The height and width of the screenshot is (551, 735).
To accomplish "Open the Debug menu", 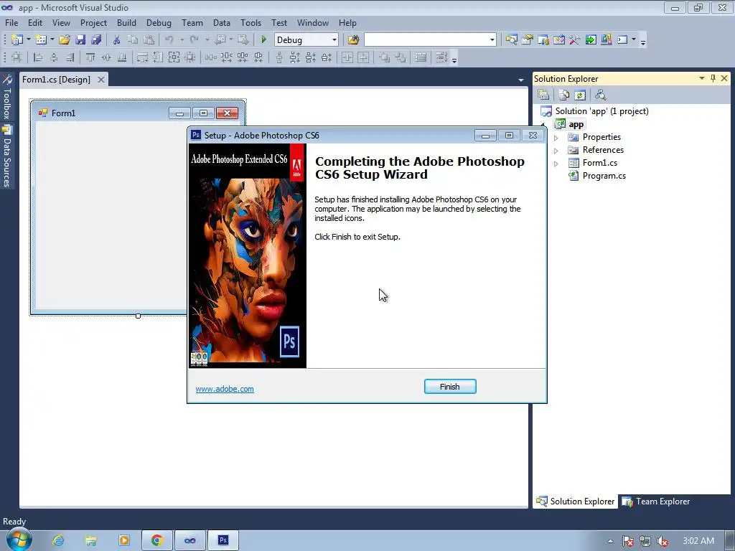I will [159, 22].
